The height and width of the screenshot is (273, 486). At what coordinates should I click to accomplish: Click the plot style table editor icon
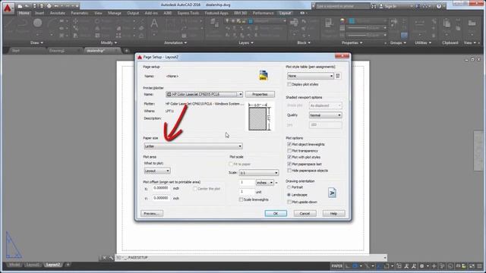tap(338, 76)
